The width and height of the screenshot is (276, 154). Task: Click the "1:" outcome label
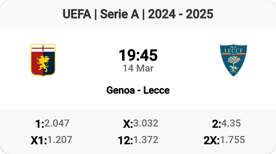(x=40, y=124)
